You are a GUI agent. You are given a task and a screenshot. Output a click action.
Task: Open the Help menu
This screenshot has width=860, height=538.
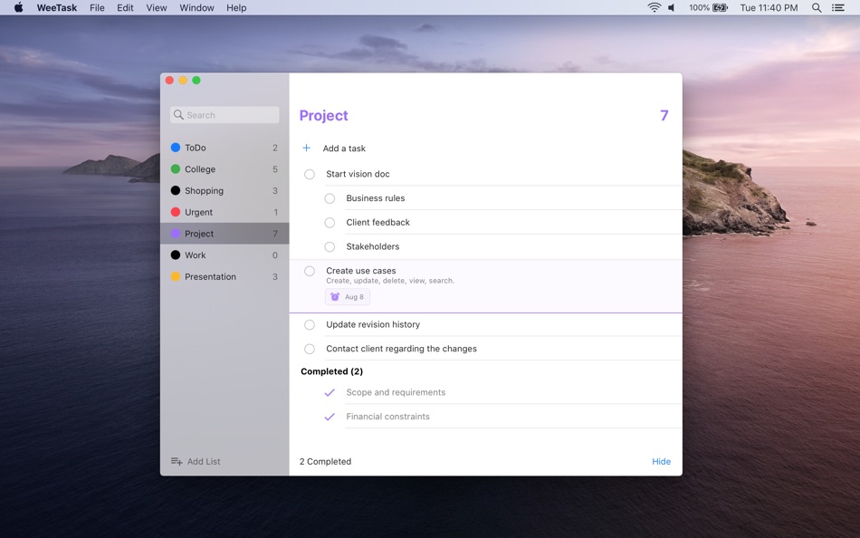click(236, 7)
